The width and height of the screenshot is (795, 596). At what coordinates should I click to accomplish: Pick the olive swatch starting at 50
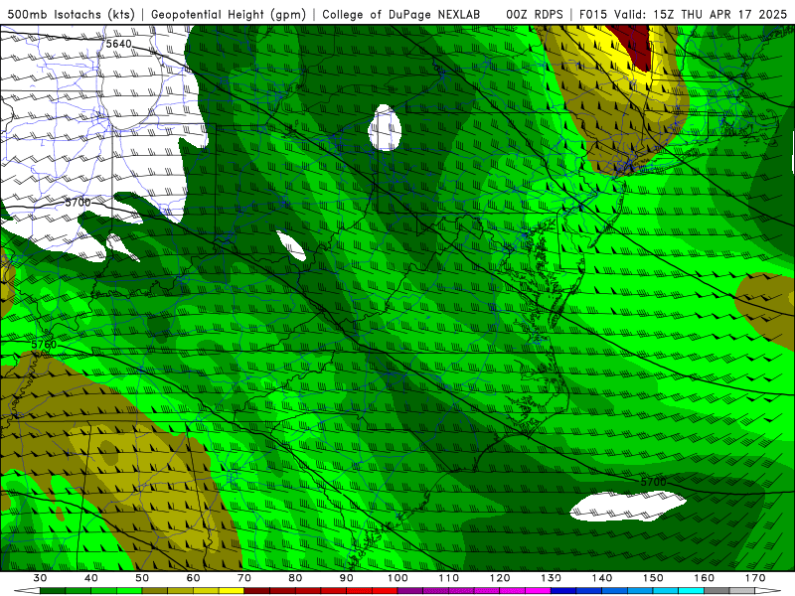155,590
